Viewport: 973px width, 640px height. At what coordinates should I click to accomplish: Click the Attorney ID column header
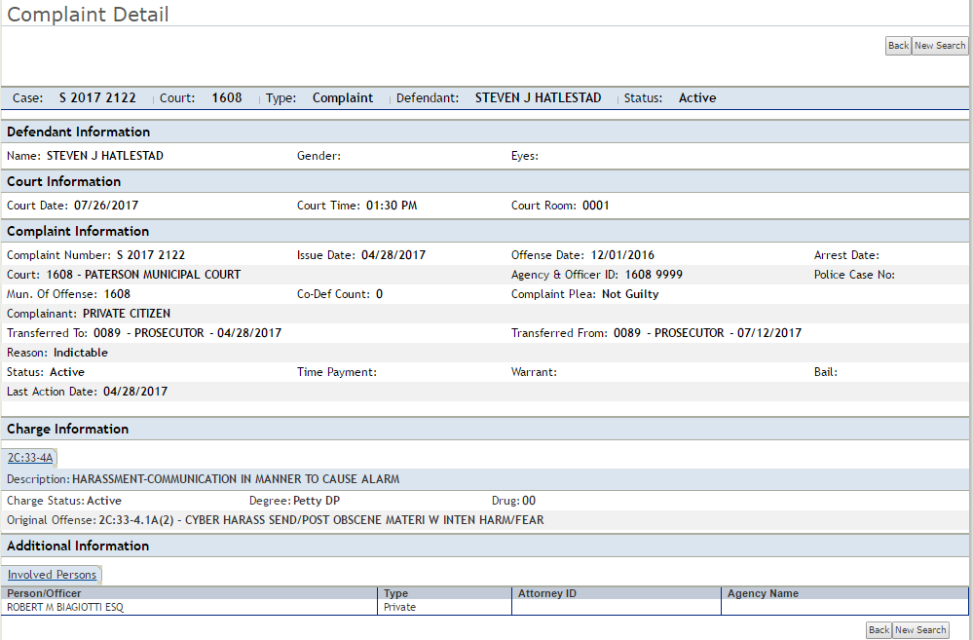pos(547,592)
